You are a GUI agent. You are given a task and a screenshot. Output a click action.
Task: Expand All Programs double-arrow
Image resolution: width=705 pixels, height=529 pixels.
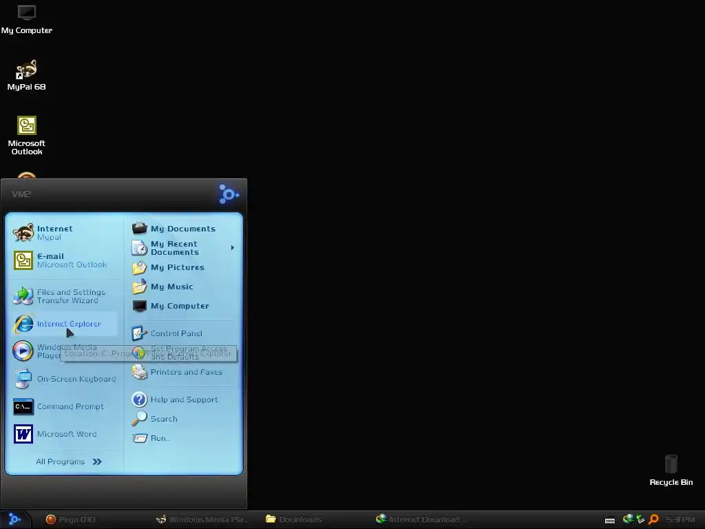(x=97, y=461)
